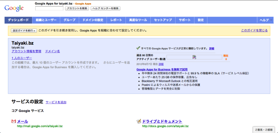278x133 pixels.
Task: Expand the ヘルプ dropdown arrow
Action: (x=271, y=20)
